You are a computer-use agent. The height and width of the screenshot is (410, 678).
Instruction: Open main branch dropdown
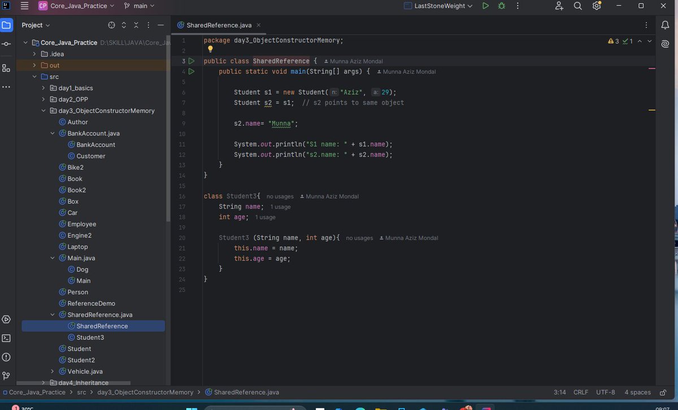[x=139, y=6]
